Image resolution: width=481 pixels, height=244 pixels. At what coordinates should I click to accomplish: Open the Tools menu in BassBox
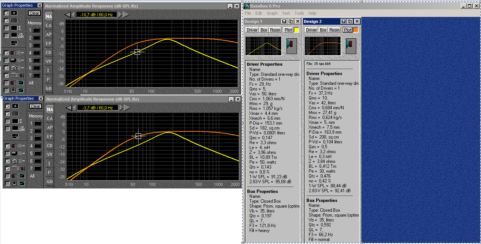(299, 13)
